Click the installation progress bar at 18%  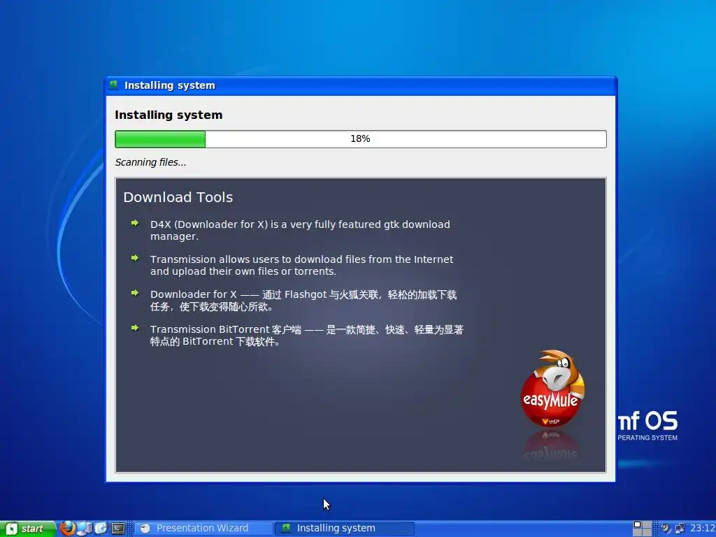(361, 139)
